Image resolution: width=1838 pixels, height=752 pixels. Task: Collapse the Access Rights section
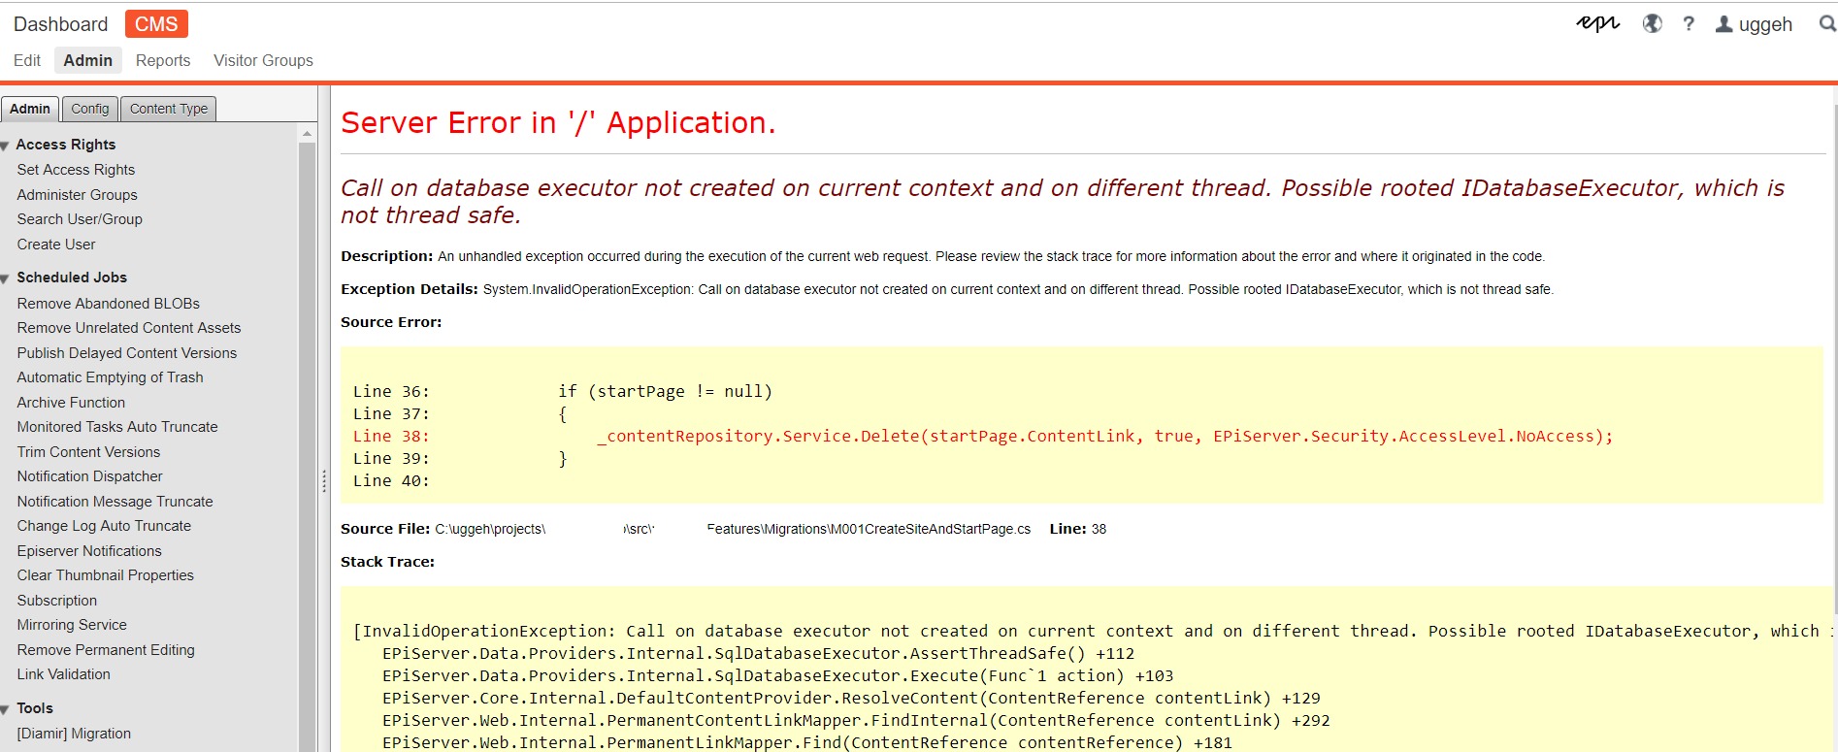point(6,146)
